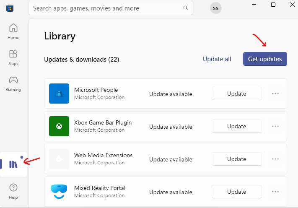This screenshot has width=298, height=208.
Task: Open more options for Xbox Game Bar Plugin
Action: tap(275, 126)
